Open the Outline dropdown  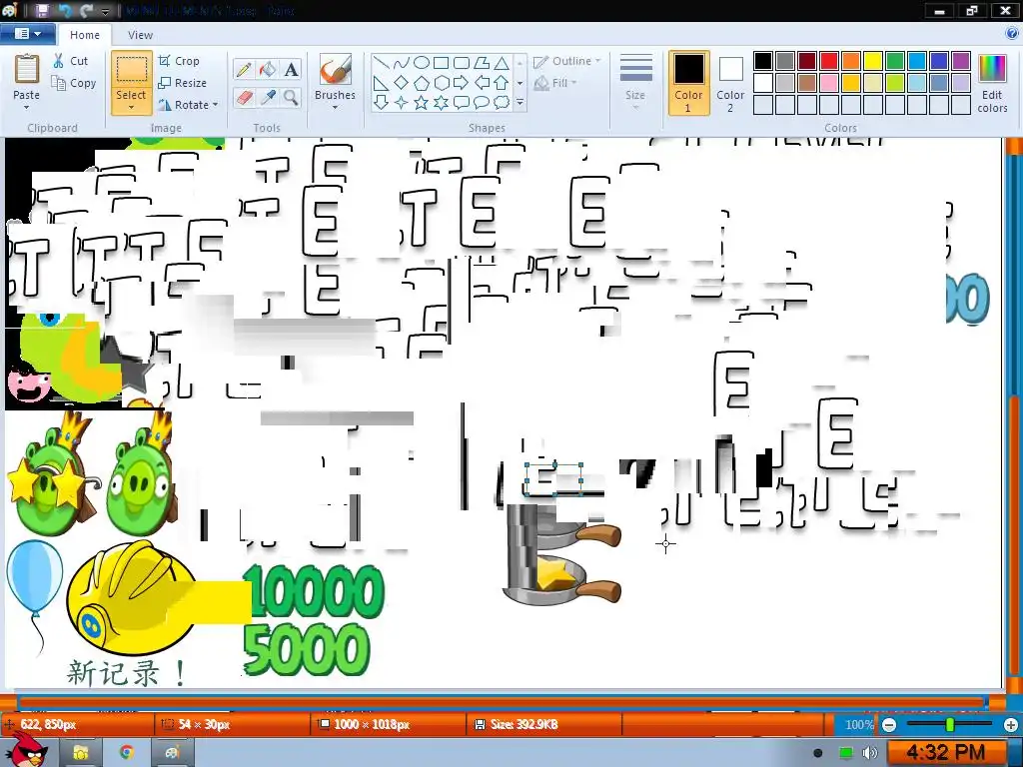point(567,61)
